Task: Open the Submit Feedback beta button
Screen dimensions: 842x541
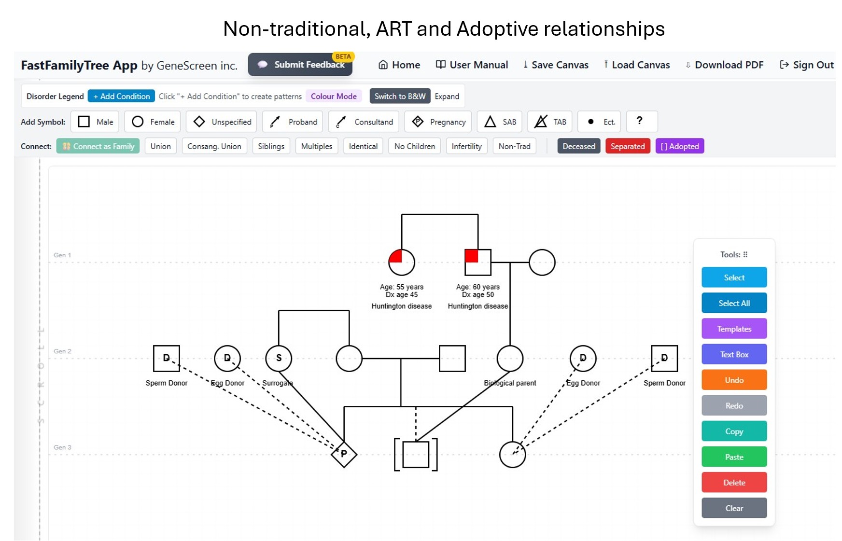Action: click(x=300, y=65)
